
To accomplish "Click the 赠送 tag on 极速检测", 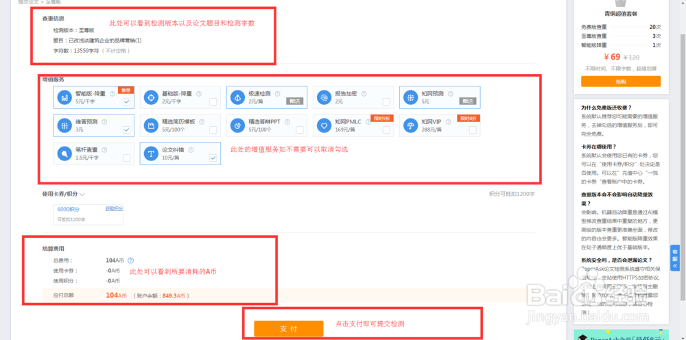I will [294, 101].
